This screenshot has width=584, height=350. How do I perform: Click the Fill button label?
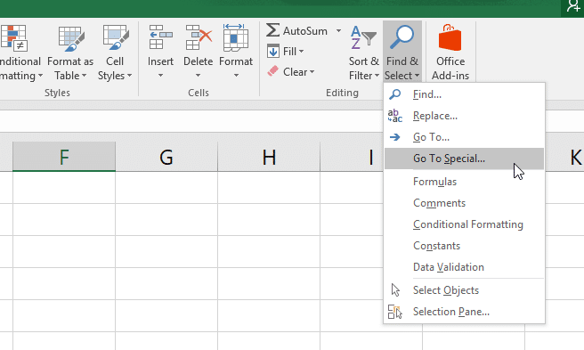click(289, 52)
